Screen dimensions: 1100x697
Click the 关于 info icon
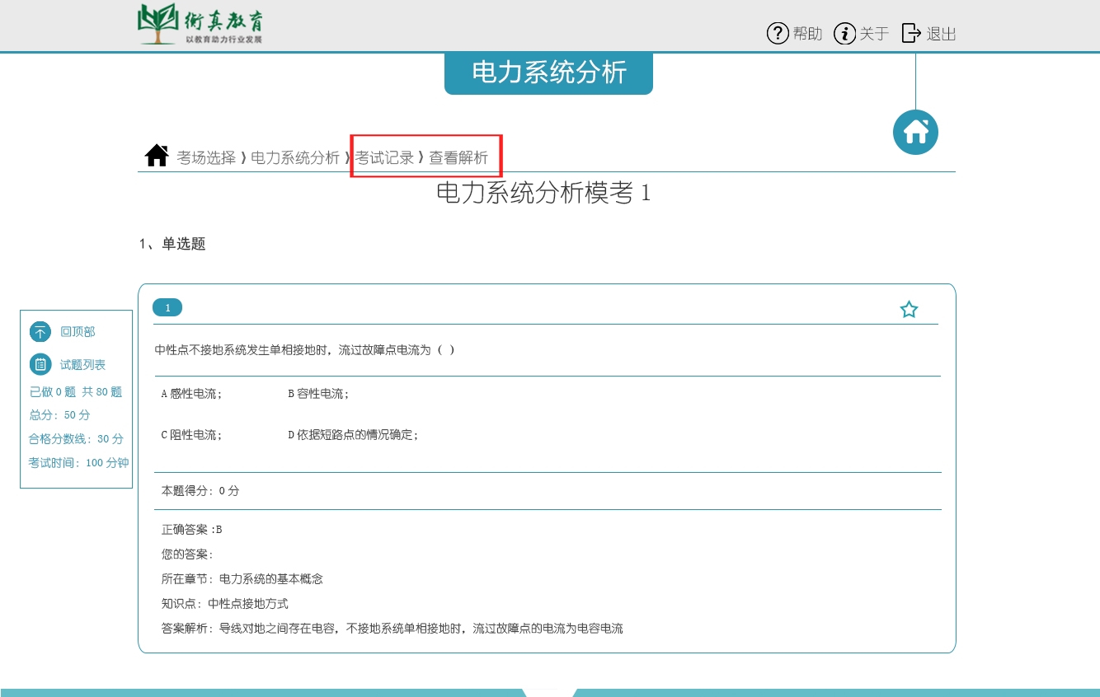point(844,33)
